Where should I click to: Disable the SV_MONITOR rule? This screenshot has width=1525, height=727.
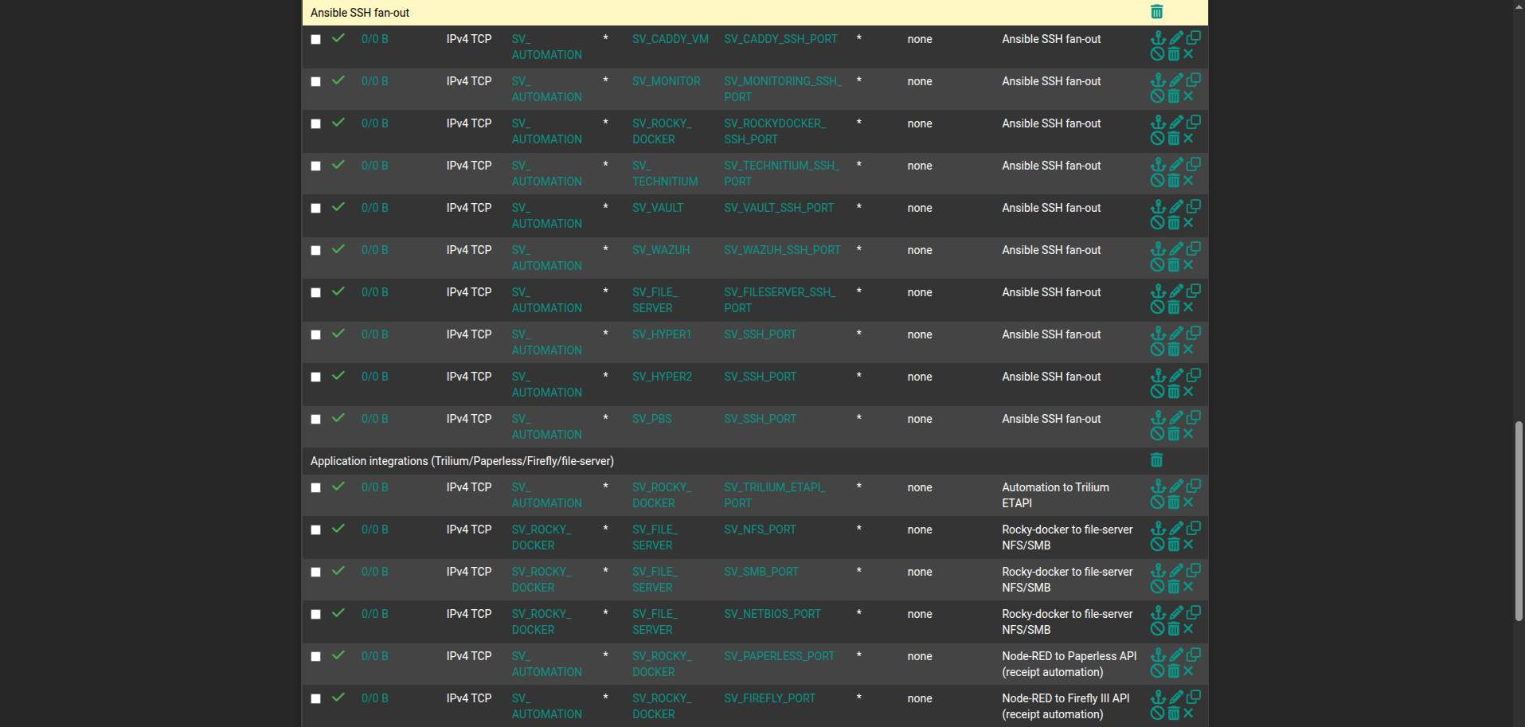coord(1158,96)
